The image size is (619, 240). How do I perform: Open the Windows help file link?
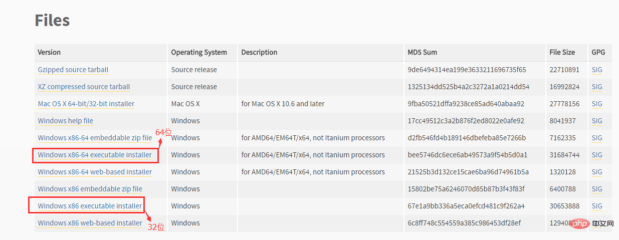tap(66, 121)
